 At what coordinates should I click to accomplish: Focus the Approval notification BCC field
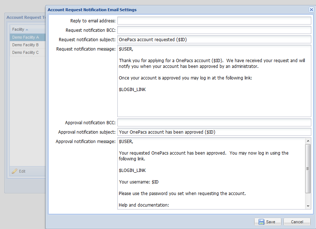[x=214, y=122]
